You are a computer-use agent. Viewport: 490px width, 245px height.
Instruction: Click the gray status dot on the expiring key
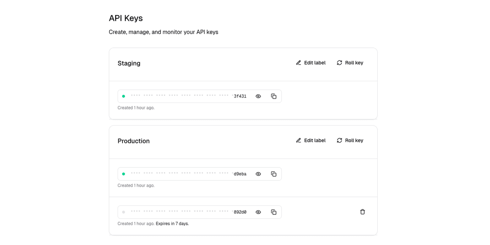click(124, 212)
